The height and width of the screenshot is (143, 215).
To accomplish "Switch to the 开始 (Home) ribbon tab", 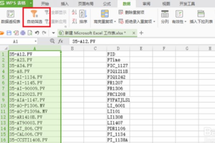I will (45, 4).
